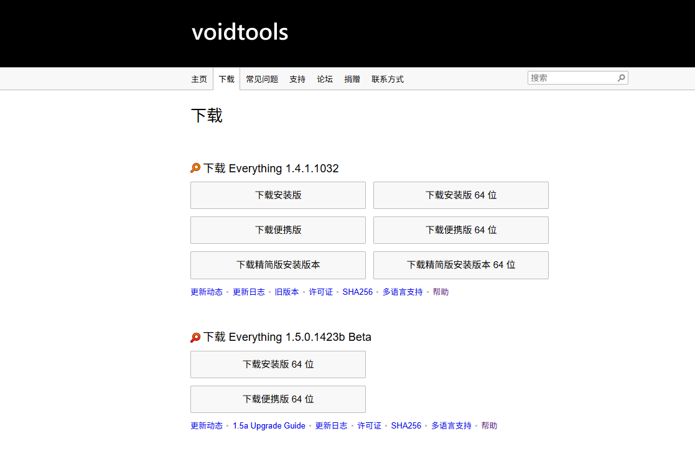Open the 主页 navigation item
The width and height of the screenshot is (695, 459).
(x=199, y=80)
